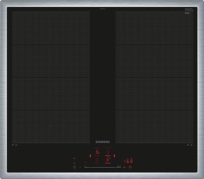The width and height of the screenshot is (204, 179).
Task: Tap the timer display reading 160
Action: (x=129, y=161)
